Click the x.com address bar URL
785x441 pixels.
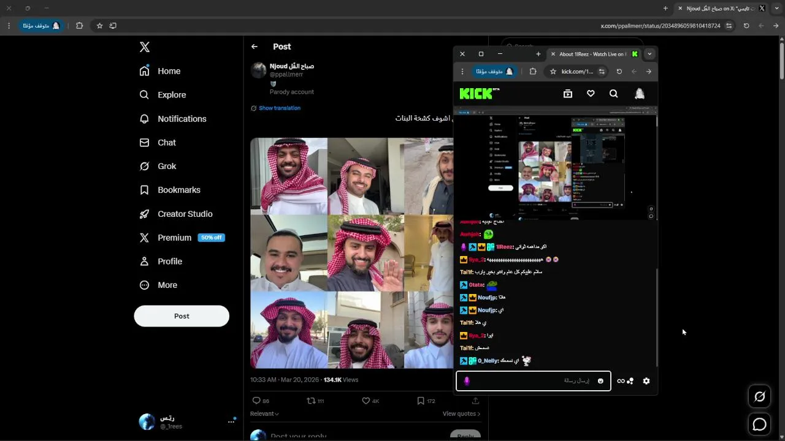(661, 26)
